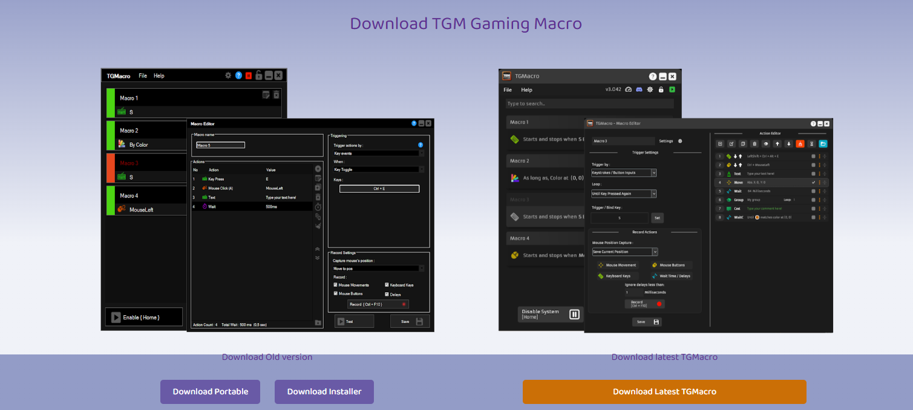Open Key Toggle dropdown under When
913x410 pixels.
point(379,170)
